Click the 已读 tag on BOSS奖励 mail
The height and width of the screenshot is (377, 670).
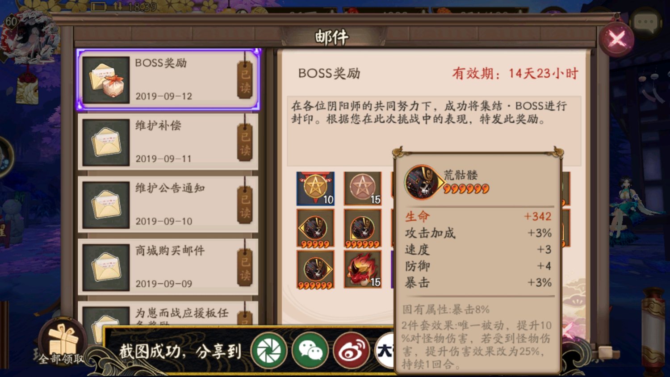(245, 80)
